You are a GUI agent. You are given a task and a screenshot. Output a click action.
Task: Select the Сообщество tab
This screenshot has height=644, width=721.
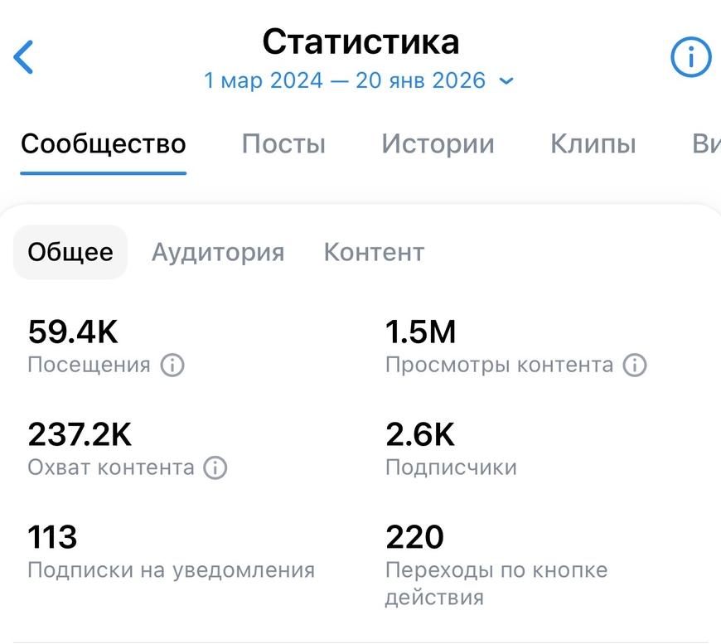(x=104, y=144)
